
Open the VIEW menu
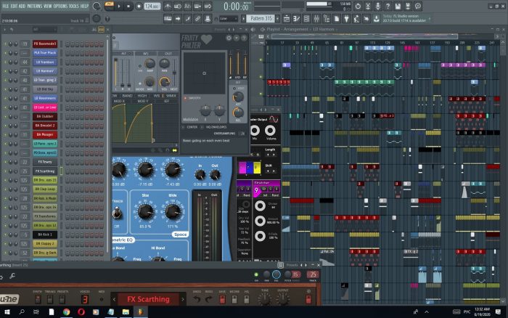[48, 6]
